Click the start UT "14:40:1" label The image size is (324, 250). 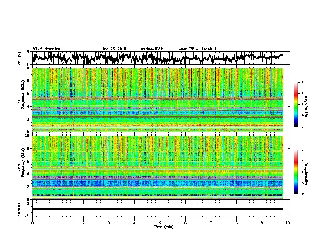pyautogui.click(x=209, y=49)
